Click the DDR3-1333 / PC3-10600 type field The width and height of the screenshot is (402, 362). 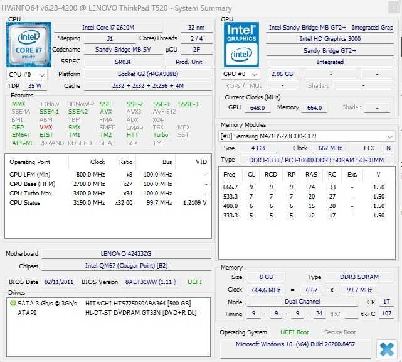tap(316, 160)
